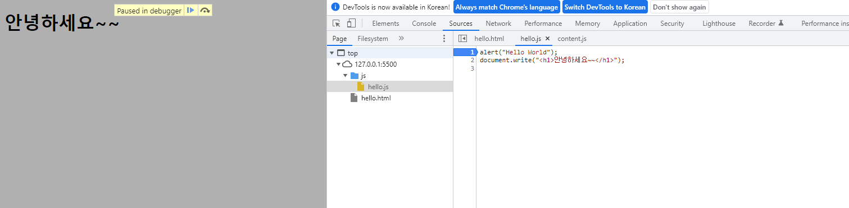Open the Security tab

coord(672,24)
